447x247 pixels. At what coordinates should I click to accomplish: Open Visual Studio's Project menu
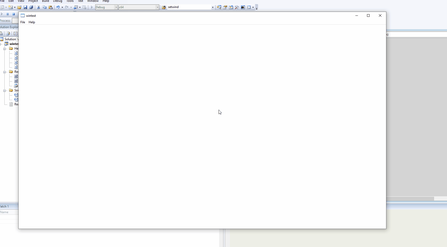click(33, 1)
